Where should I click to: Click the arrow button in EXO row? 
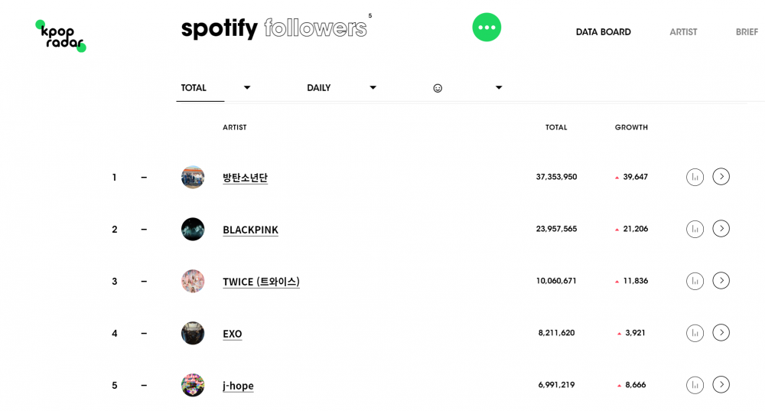coord(721,333)
